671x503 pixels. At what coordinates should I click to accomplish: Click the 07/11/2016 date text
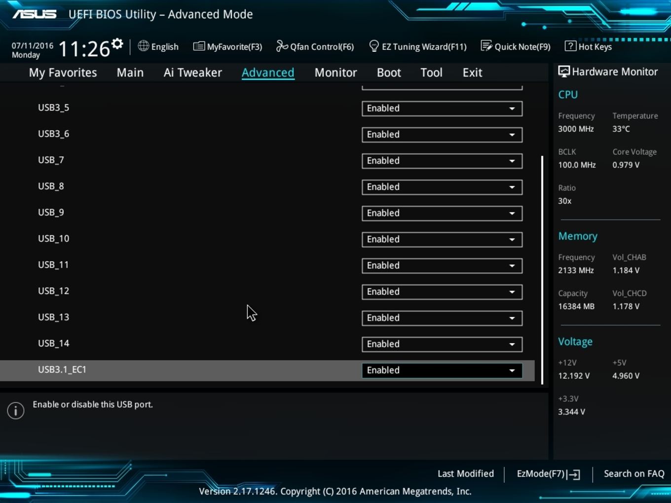[x=33, y=45]
